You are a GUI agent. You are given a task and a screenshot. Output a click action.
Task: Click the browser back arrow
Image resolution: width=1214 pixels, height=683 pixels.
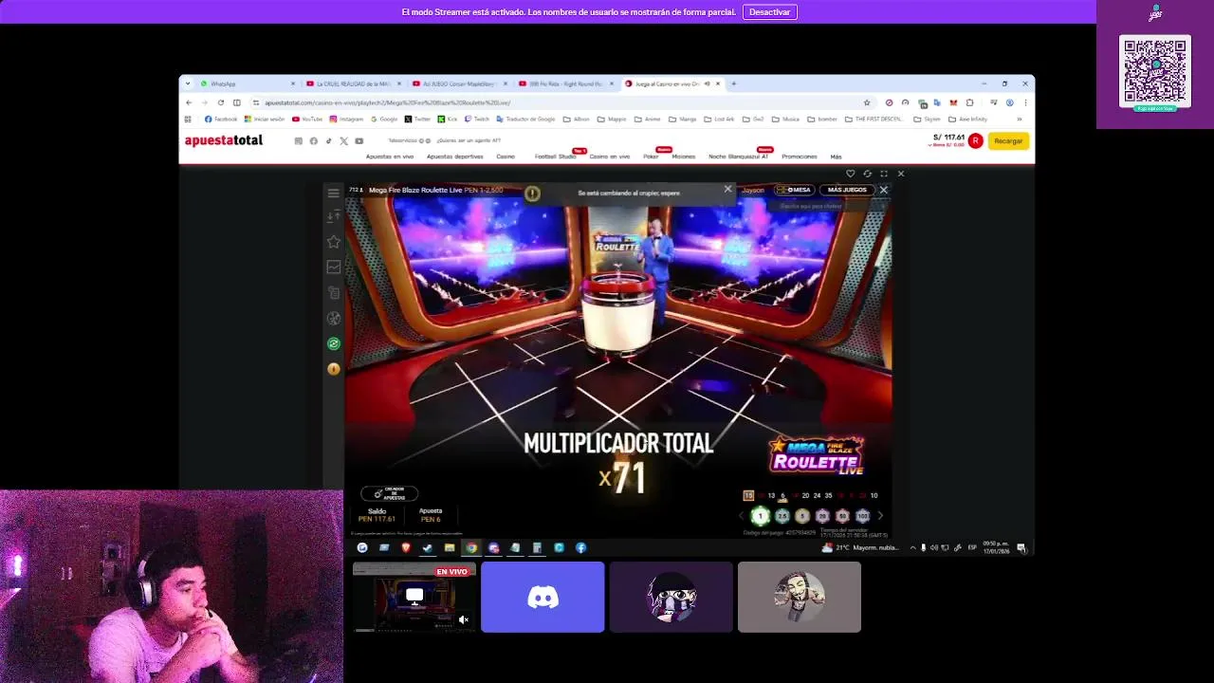pyautogui.click(x=189, y=102)
